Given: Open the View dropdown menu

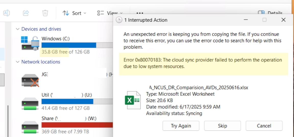Looking at the screenshot, I should point(109,13).
